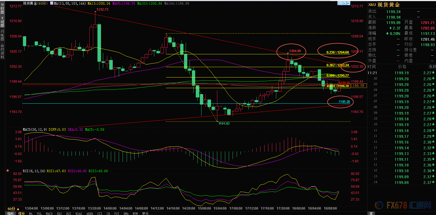
Task: Select the KDJ indicator tab
Action: click(x=59, y=213)
